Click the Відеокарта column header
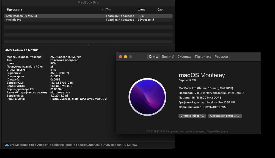The width and height of the screenshot is (275, 158). point(14,9)
